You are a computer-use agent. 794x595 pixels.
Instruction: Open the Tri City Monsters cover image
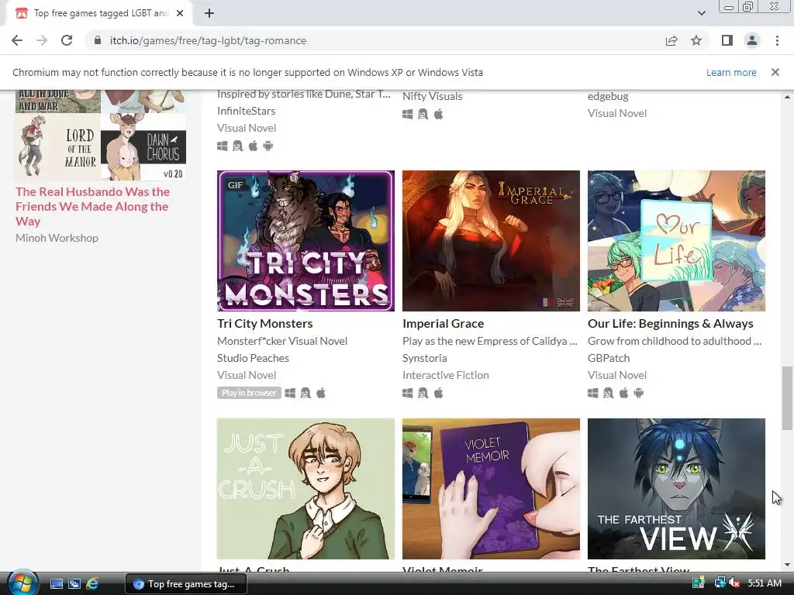[x=306, y=241]
